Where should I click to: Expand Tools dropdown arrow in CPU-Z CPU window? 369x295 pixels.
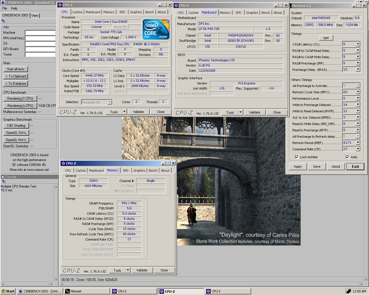point(125,112)
